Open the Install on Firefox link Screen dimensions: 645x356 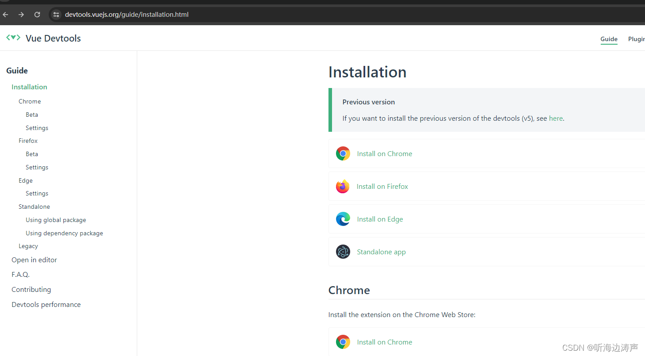(382, 186)
